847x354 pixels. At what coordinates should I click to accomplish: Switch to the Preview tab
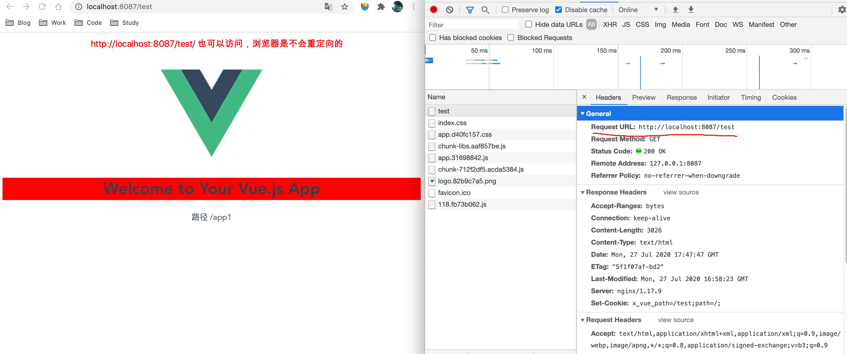(643, 97)
